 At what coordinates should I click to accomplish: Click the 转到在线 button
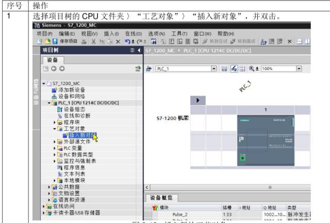point(215,41)
